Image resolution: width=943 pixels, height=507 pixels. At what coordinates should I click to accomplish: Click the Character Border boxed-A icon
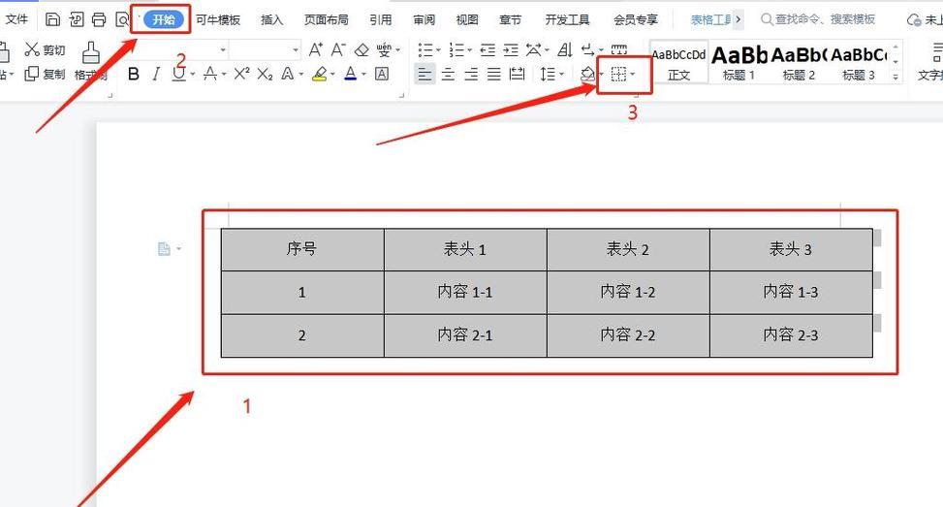(x=381, y=74)
